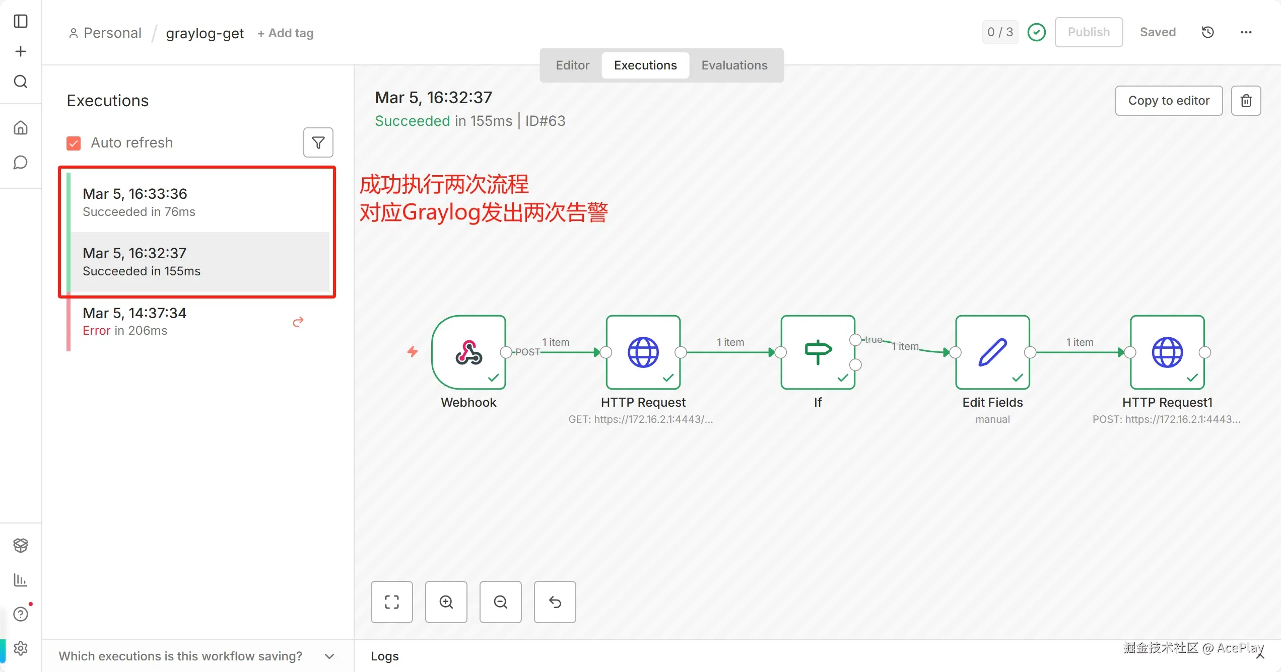Switch to the Evaluations tab

point(734,65)
